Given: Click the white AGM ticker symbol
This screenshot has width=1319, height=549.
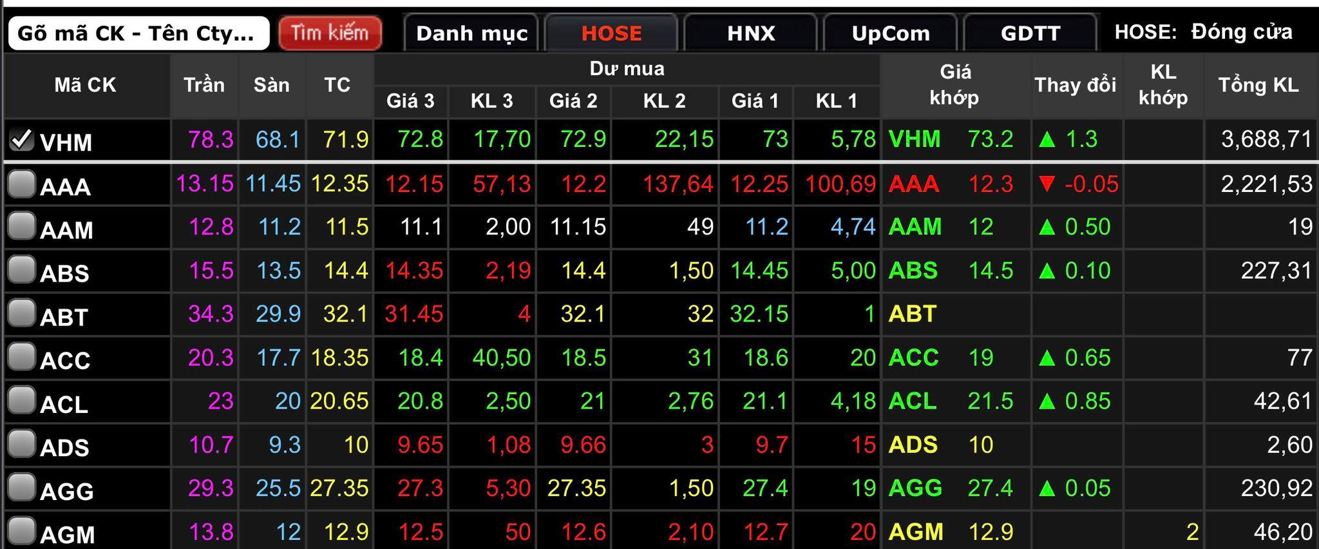Looking at the screenshot, I should (x=67, y=534).
